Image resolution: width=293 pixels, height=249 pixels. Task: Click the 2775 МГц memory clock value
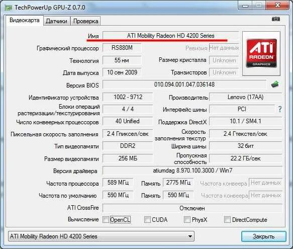[178, 183]
